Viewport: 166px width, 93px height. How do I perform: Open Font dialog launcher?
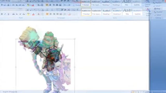(43, 18)
